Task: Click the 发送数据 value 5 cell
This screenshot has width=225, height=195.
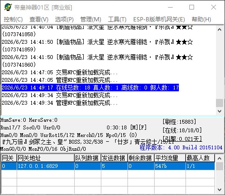Action: coord(114,166)
